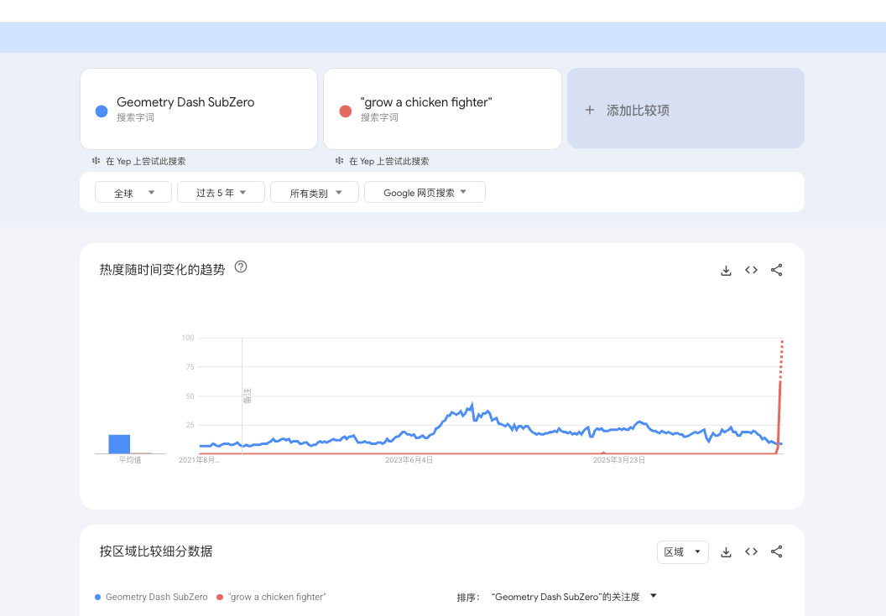
Task: Try Geometry Dash SubZero search on Yep
Action: coord(139,161)
